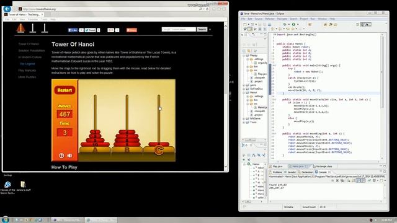Open the Play Mancala sidebar link
The width and height of the screenshot is (397, 223).
(27, 70)
